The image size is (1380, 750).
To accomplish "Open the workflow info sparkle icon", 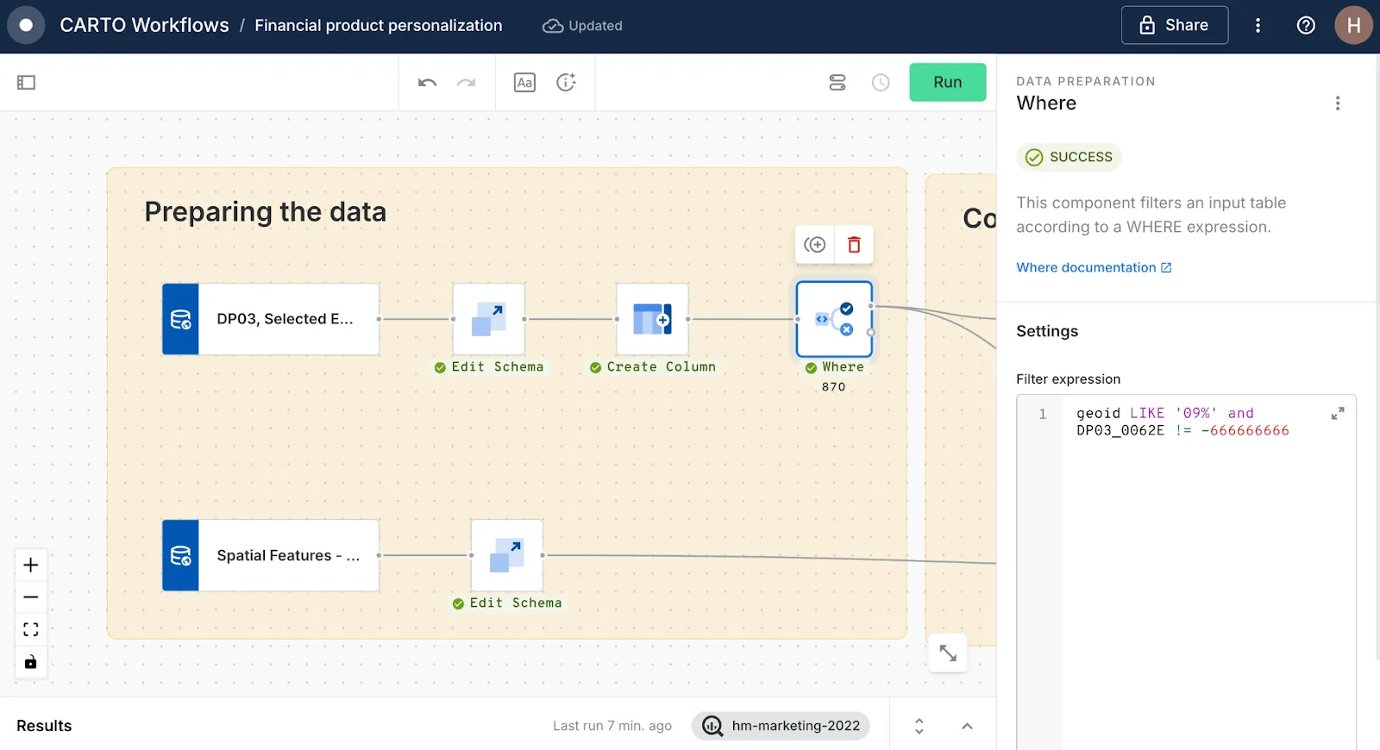I will [x=566, y=83].
